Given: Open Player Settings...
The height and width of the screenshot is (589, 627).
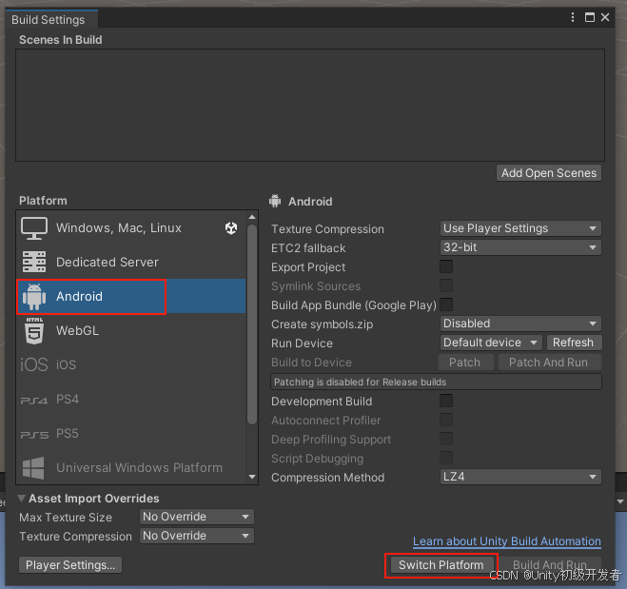Looking at the screenshot, I should (70, 565).
